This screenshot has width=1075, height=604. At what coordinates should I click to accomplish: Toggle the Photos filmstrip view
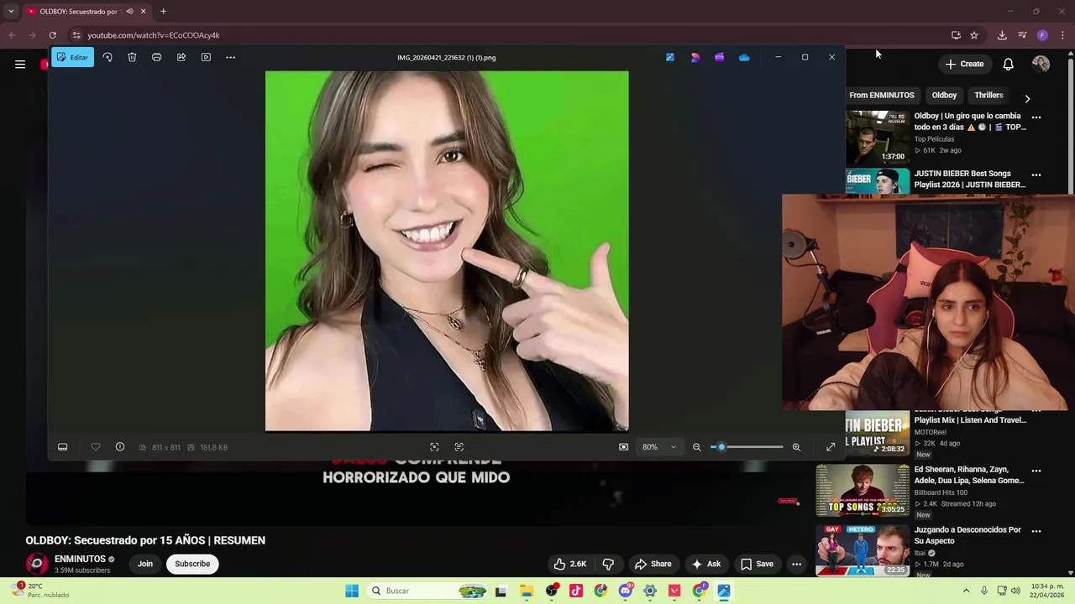point(62,447)
